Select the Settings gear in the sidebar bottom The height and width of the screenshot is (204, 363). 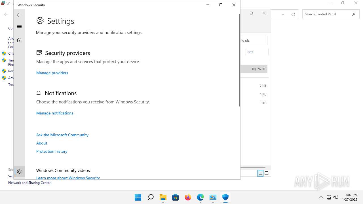pos(19,171)
